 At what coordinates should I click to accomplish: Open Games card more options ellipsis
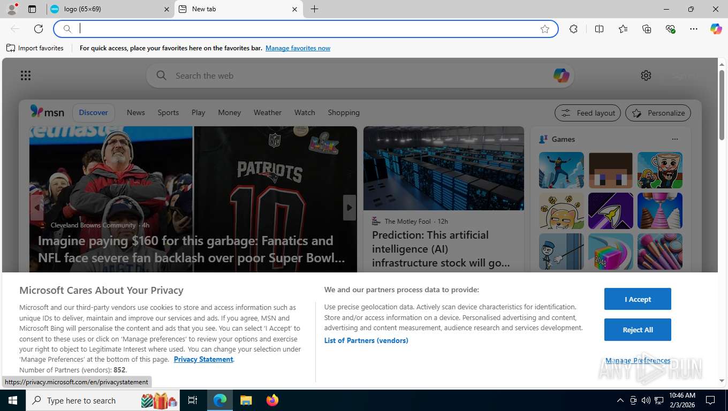click(x=674, y=139)
